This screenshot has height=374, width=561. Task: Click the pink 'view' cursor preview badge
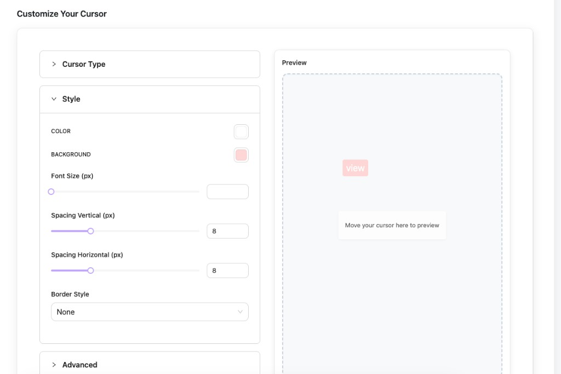(355, 168)
